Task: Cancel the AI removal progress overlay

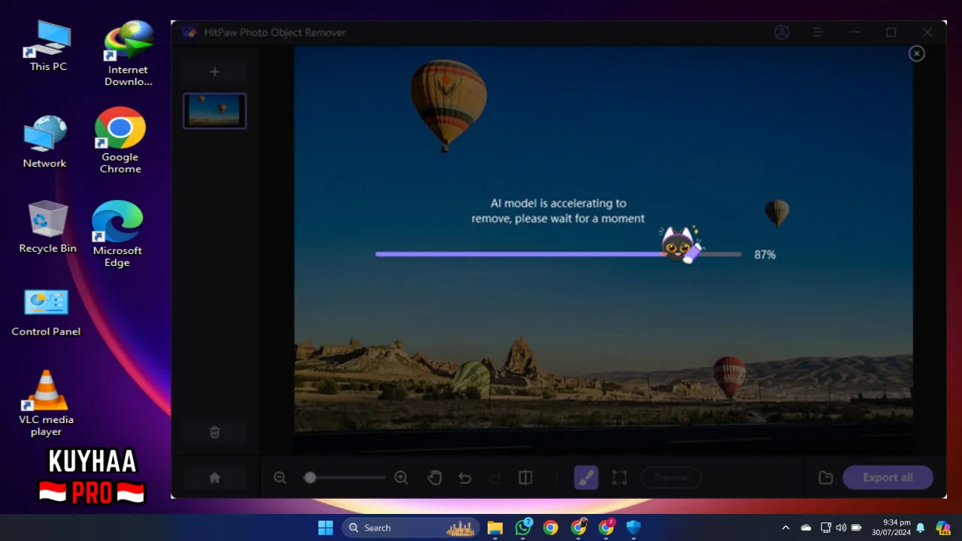Action: (916, 53)
